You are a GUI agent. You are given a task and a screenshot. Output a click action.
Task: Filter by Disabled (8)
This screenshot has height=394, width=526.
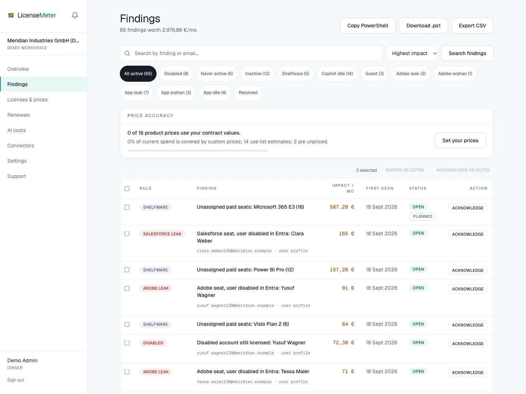pos(176,74)
